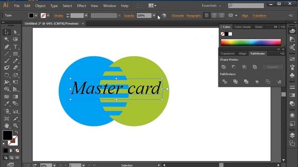
Task: Switch to the Transform panel tab
Action: 228,54
